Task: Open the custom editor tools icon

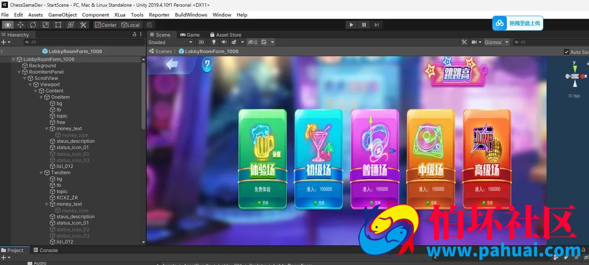Action: (x=83, y=25)
